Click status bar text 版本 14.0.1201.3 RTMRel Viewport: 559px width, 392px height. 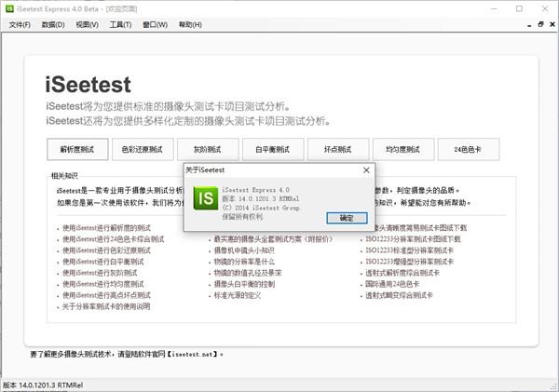[x=43, y=385]
